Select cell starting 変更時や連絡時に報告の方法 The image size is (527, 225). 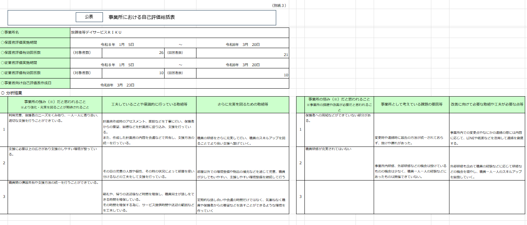(411, 130)
